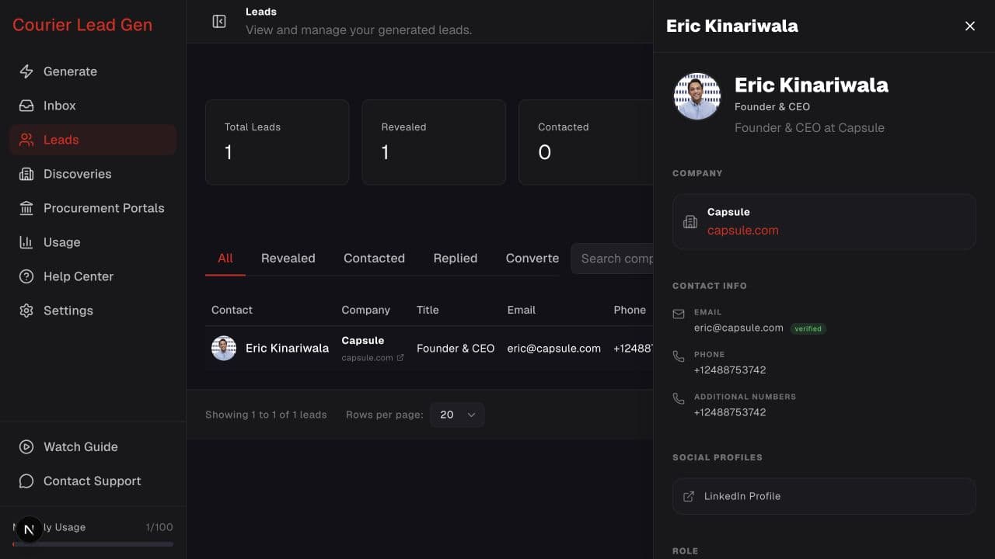Click the Discoveries building icon
This screenshot has width=995, height=559.
(x=26, y=174)
